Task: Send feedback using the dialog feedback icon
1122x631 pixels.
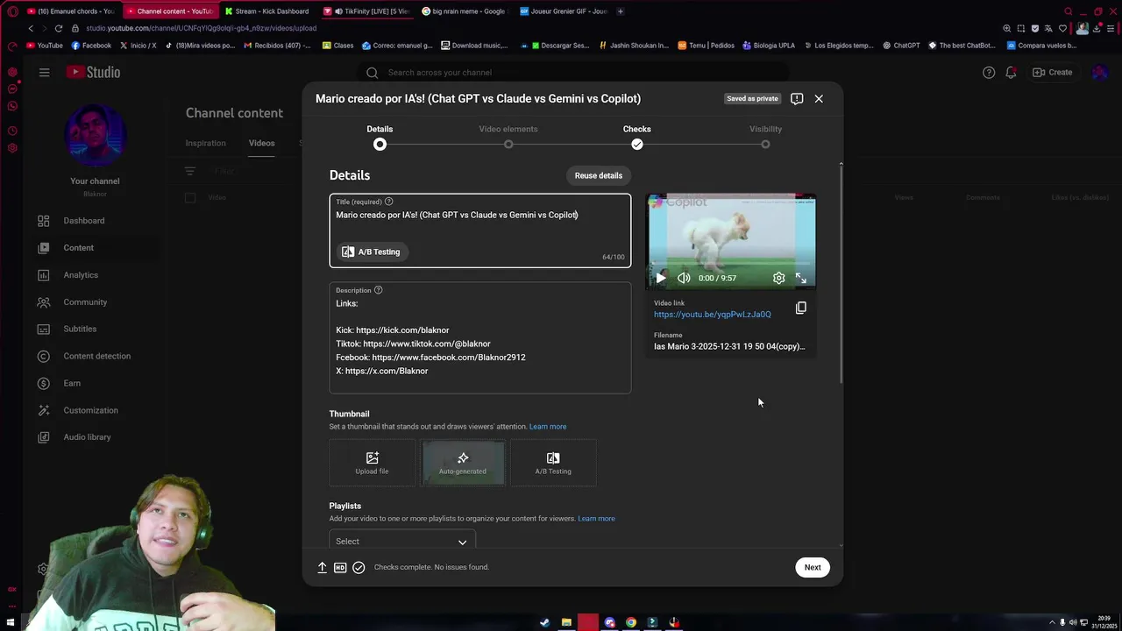Action: coord(797,98)
